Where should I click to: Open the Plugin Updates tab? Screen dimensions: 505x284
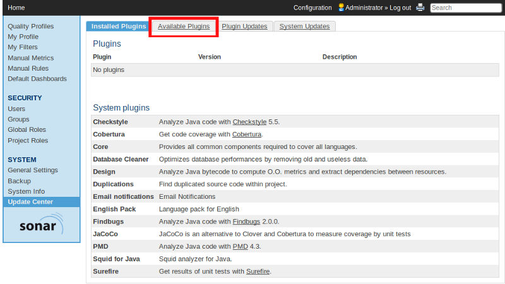pyautogui.click(x=244, y=26)
